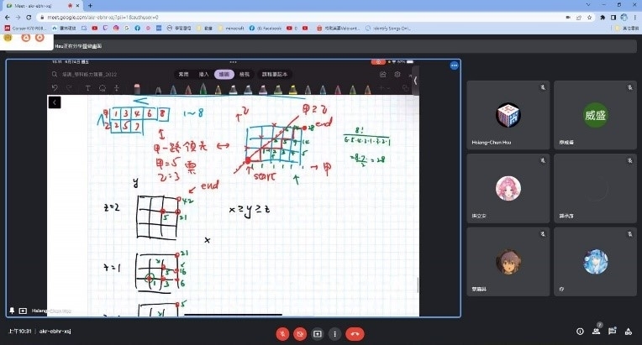Open the activities panel icon

629,331
